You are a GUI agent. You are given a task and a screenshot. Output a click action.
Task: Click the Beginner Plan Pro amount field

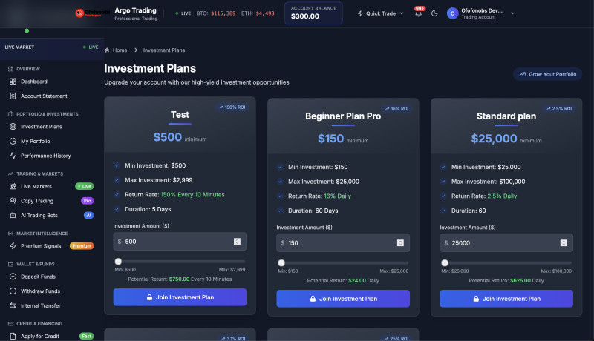point(338,242)
